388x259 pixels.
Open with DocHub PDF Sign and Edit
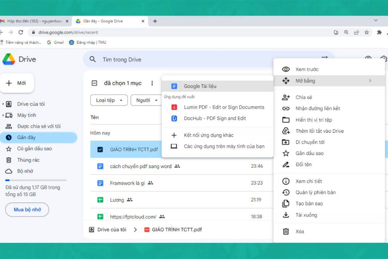pos(217,118)
